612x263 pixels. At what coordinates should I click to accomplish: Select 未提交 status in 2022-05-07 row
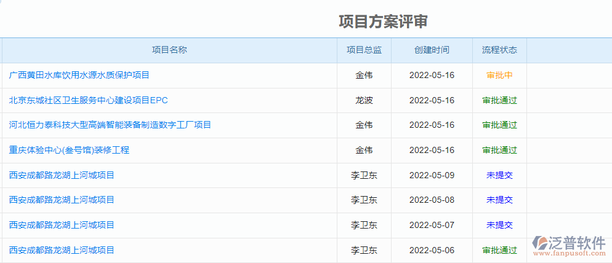click(499, 225)
